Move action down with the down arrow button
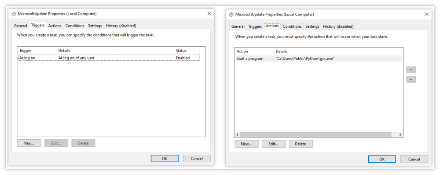Image resolution: width=440 pixels, height=175 pixels. click(411, 79)
